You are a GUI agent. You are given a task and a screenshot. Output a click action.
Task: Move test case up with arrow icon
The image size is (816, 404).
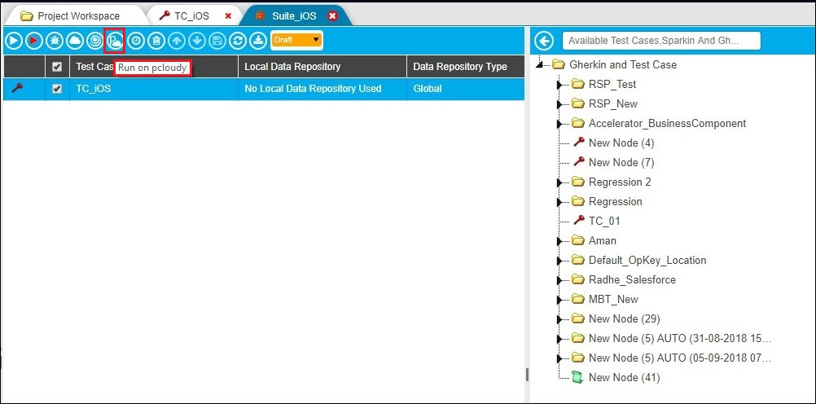point(177,41)
